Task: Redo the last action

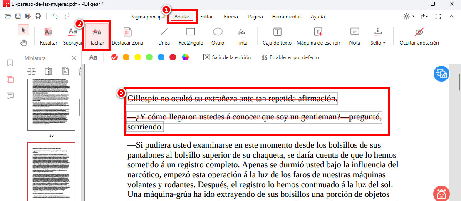Action: tap(68, 17)
